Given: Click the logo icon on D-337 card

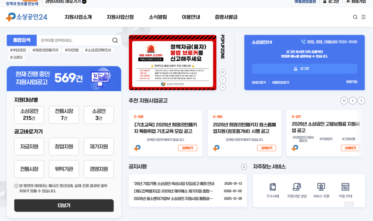Looking at the screenshot, I should (x=295, y=148).
